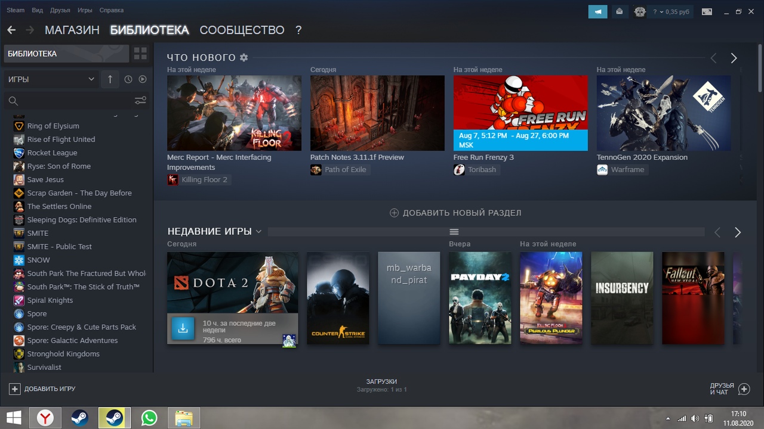Open the PAYDAY 2 game cover
This screenshot has width=764, height=429.
pyautogui.click(x=480, y=298)
